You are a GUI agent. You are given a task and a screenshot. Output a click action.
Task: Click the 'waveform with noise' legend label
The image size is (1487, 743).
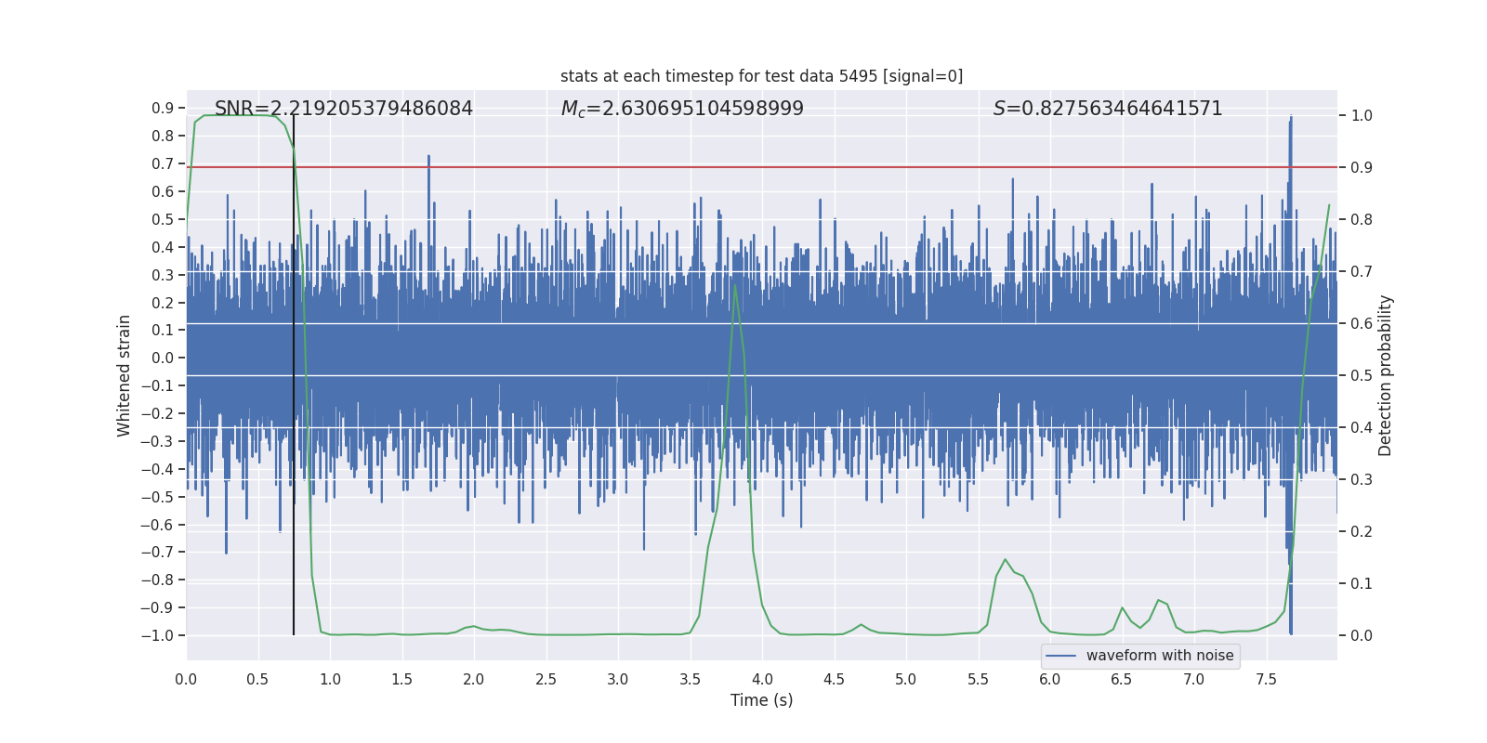tap(1159, 656)
